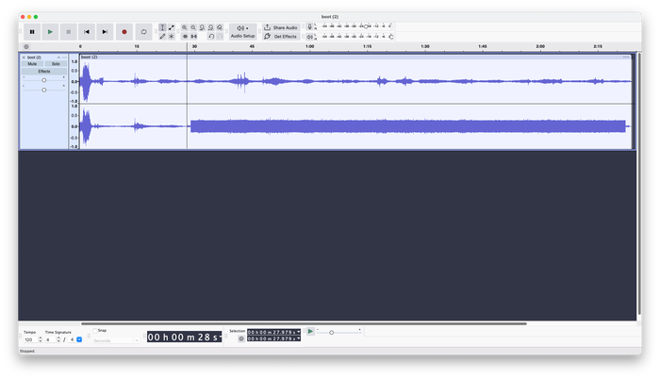Select the Draw pencil tool
This screenshot has height=379, width=660.
click(x=162, y=36)
